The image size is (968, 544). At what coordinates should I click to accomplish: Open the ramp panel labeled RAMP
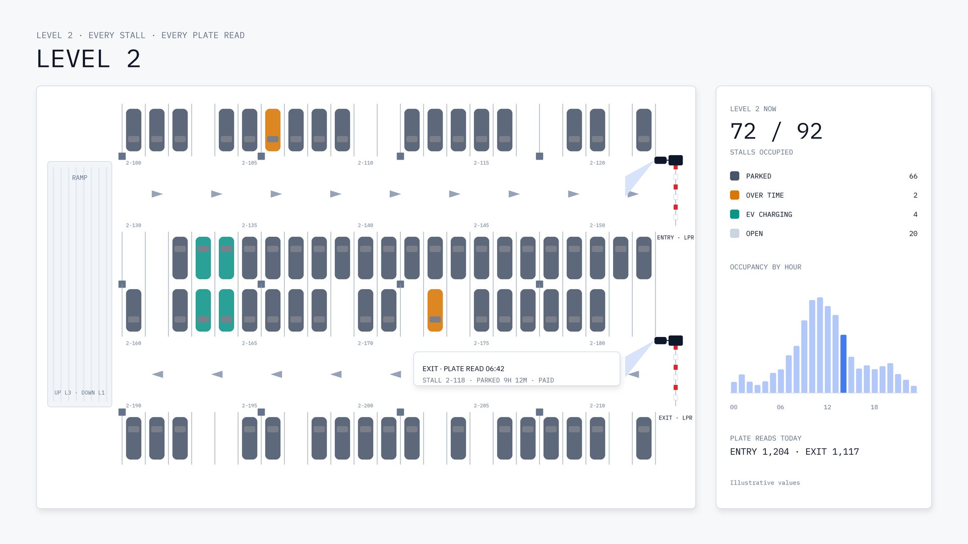coord(80,284)
